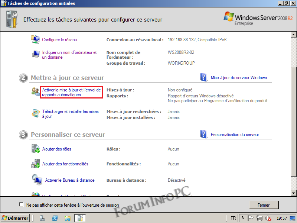Open the 'Mise à jour du serveur Windows' help link

pyautogui.click(x=239, y=78)
